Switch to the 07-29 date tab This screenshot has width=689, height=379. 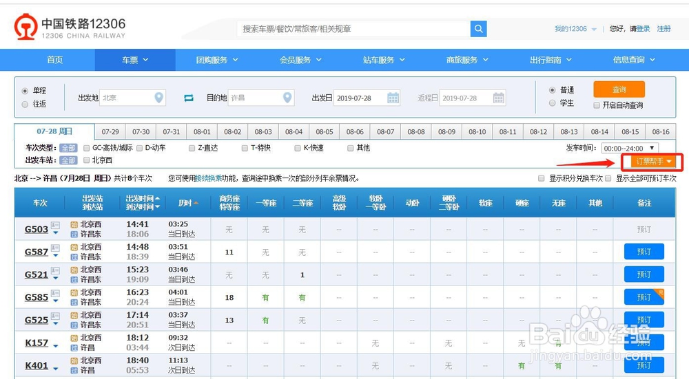tap(110, 131)
